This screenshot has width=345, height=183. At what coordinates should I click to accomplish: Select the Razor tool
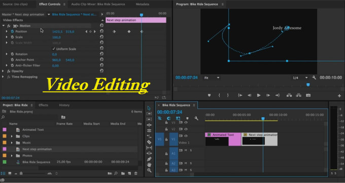(x=149, y=142)
